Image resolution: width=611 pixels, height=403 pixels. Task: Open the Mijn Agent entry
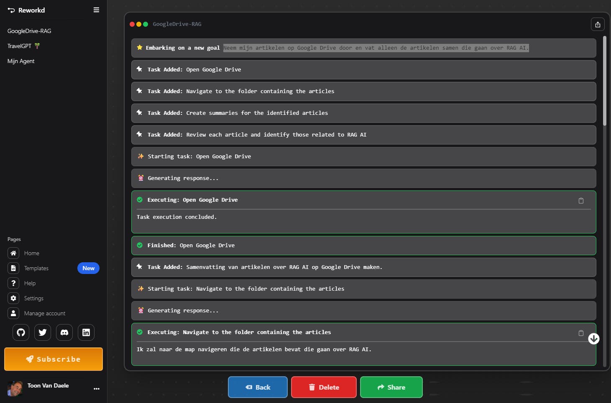(x=21, y=61)
